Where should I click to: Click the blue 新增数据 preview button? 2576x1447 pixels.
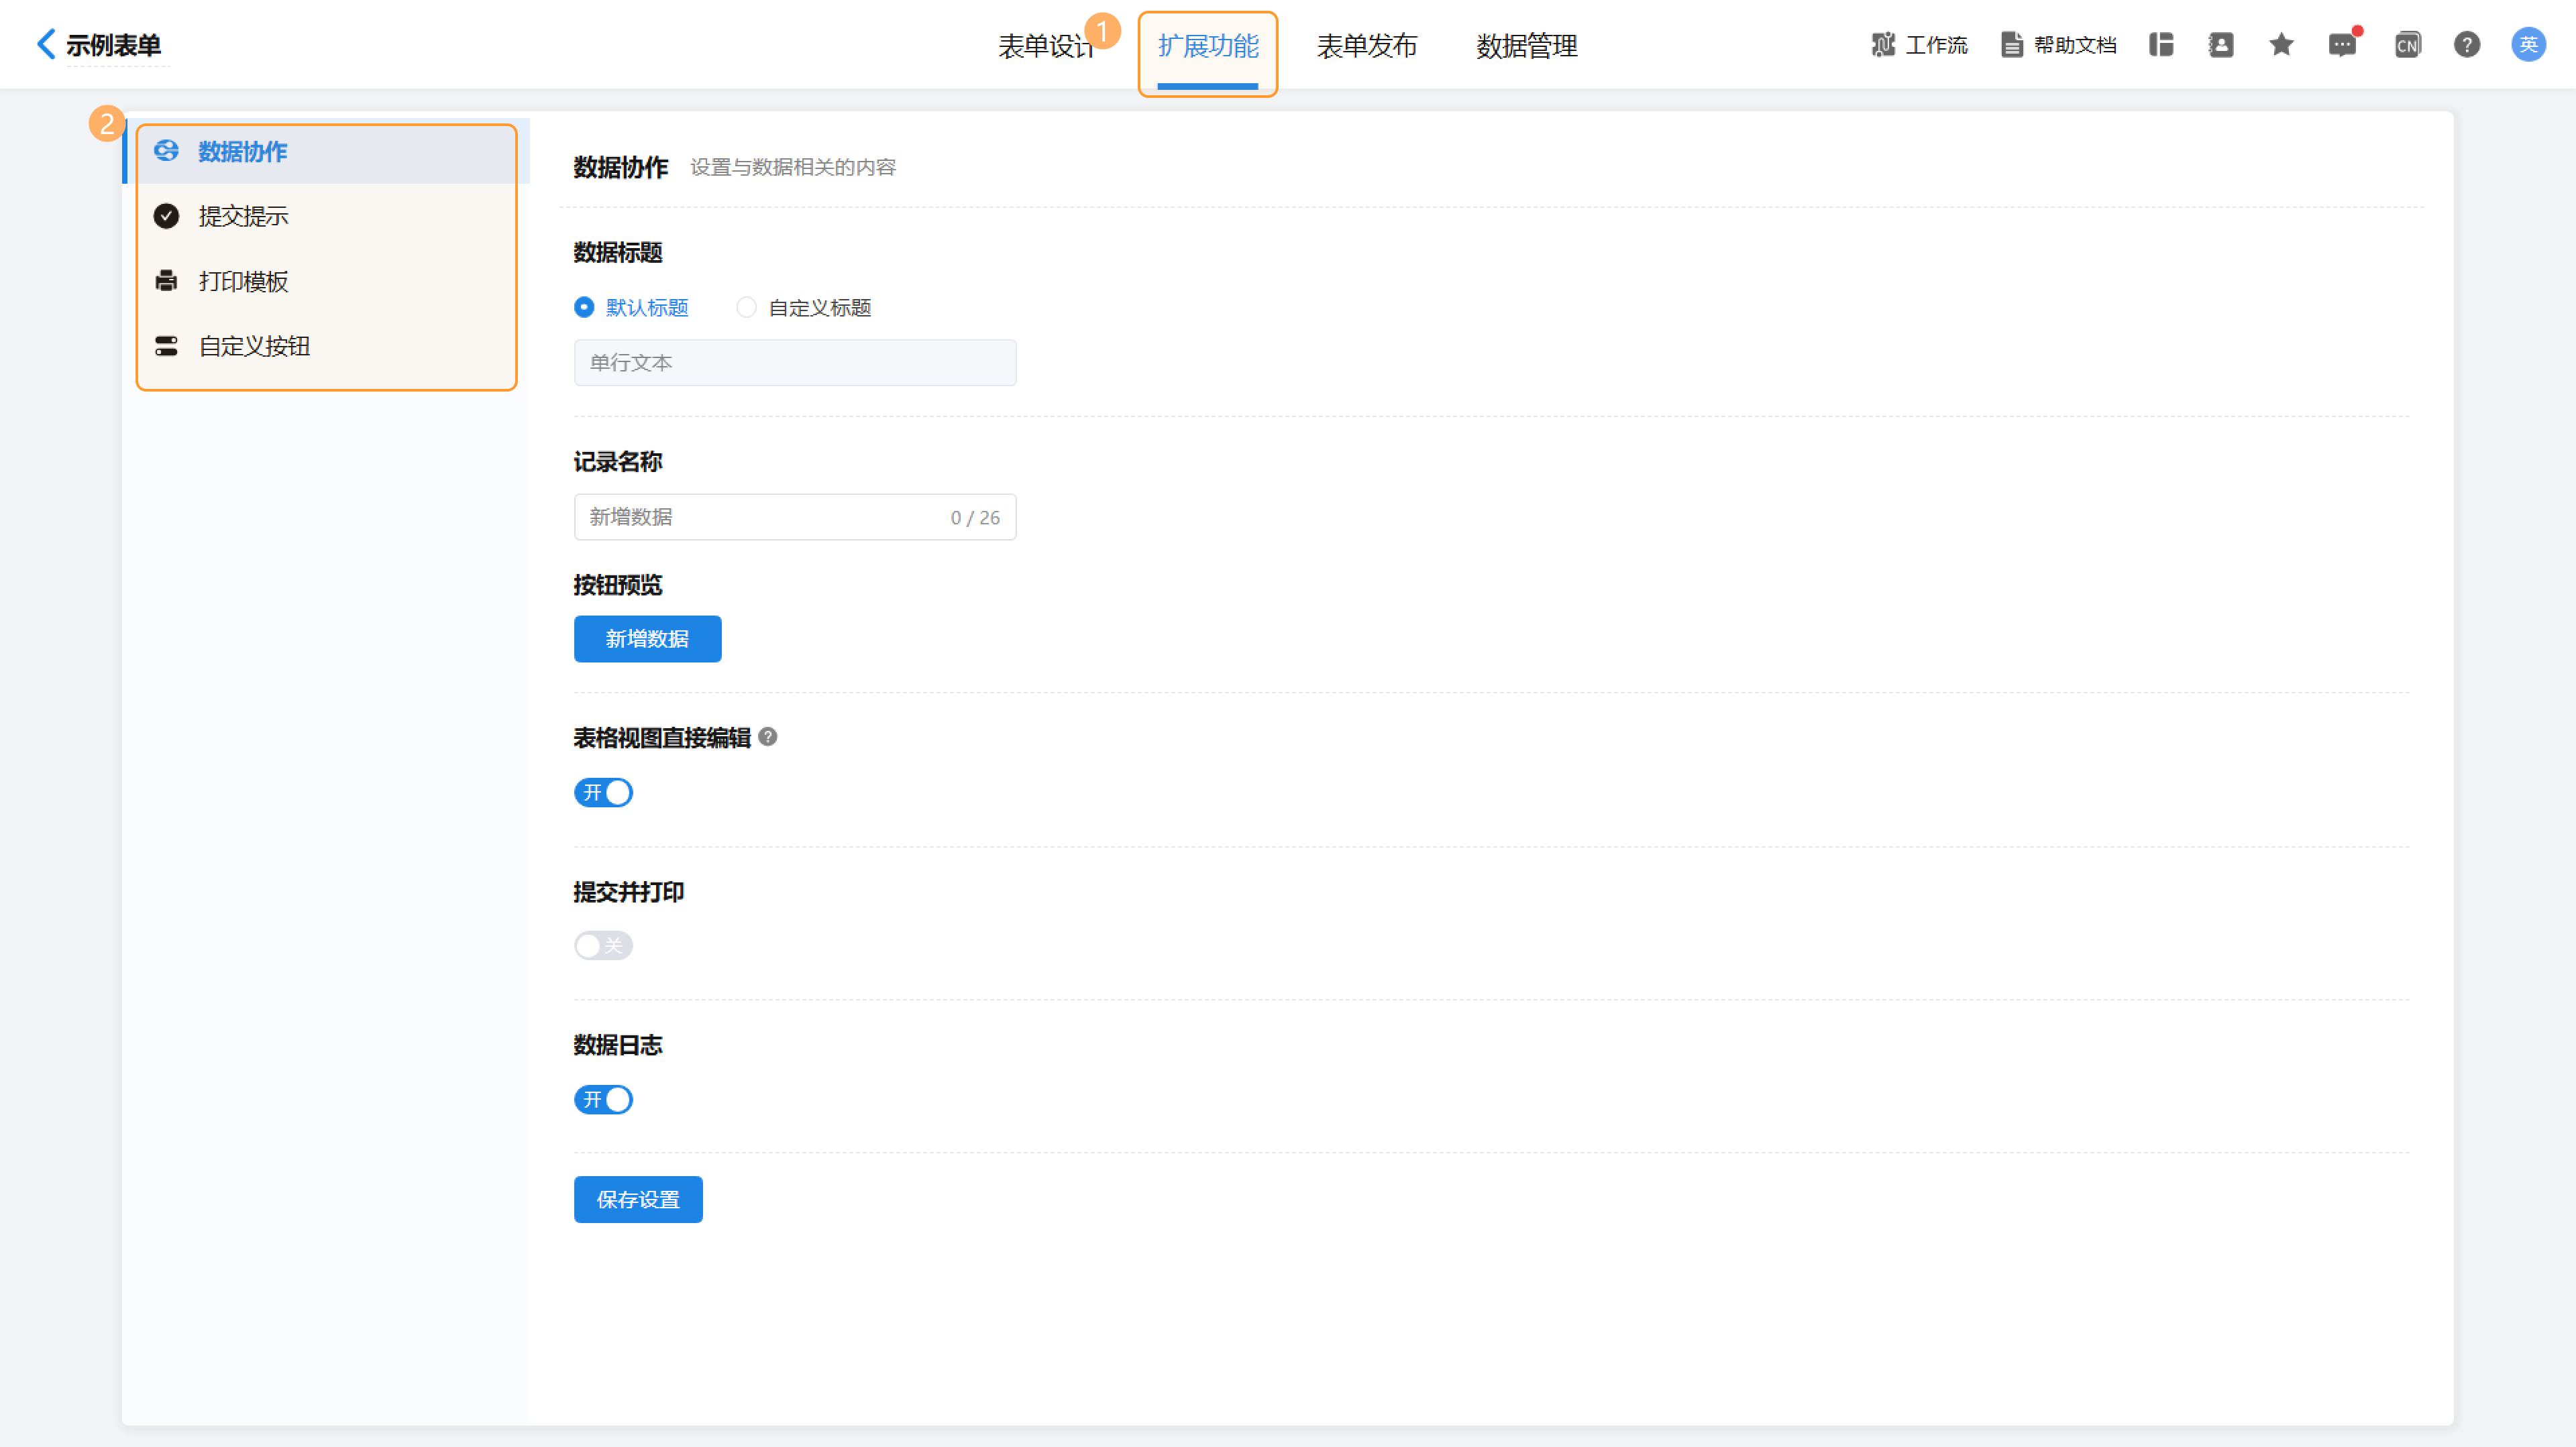point(648,640)
